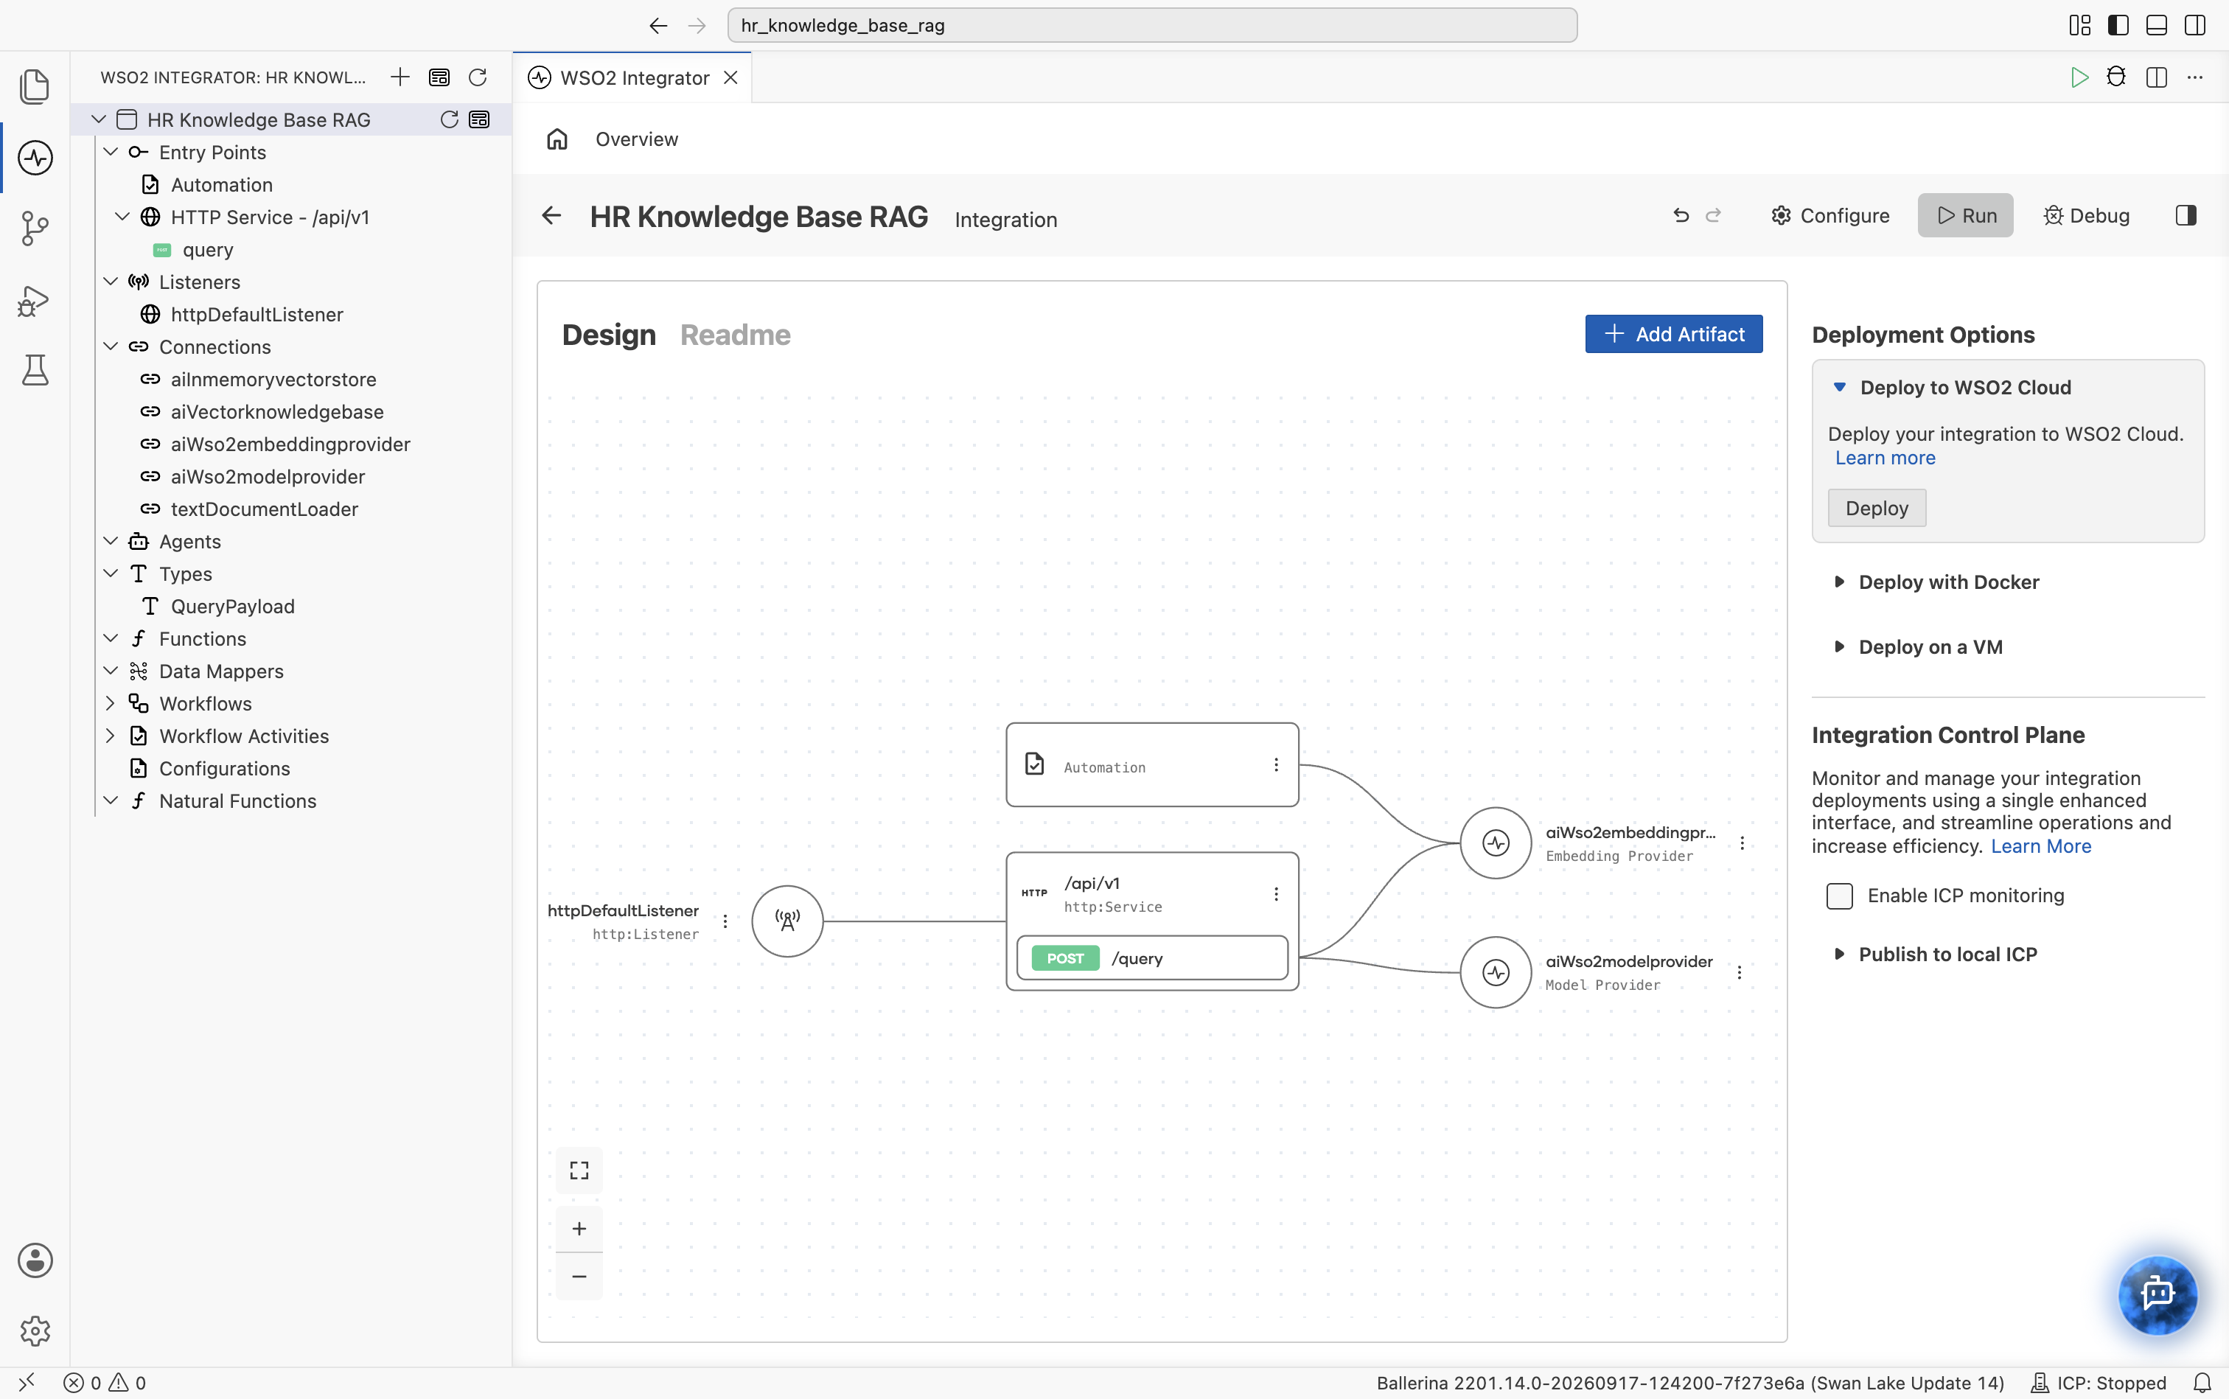
Task: Click the fit-to-screen icon in the diagram
Action: pos(579,1171)
